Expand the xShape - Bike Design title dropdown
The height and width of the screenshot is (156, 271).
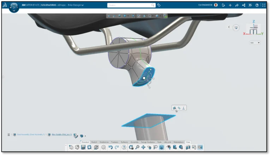(x=83, y=5)
